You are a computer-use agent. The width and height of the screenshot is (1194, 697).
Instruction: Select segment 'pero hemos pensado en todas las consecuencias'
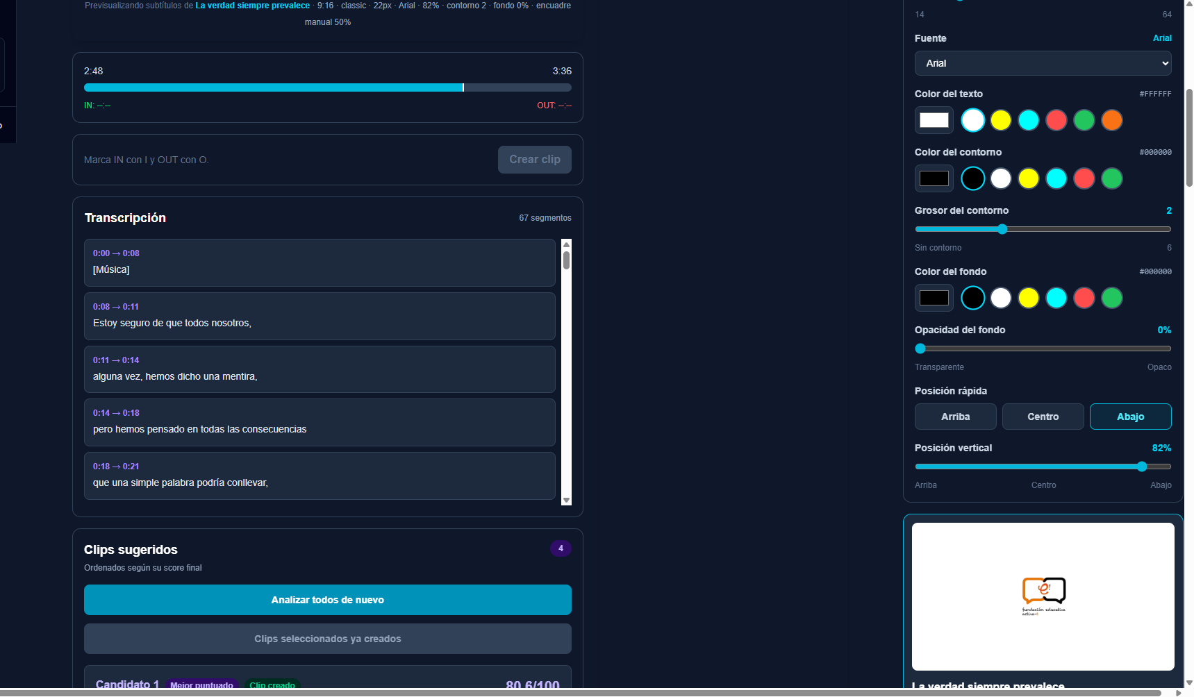(320, 422)
